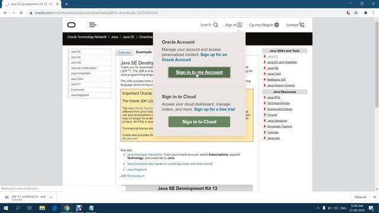The width and height of the screenshot is (379, 213).
Task: Open Tutorials resource link
Action: [x=272, y=132]
